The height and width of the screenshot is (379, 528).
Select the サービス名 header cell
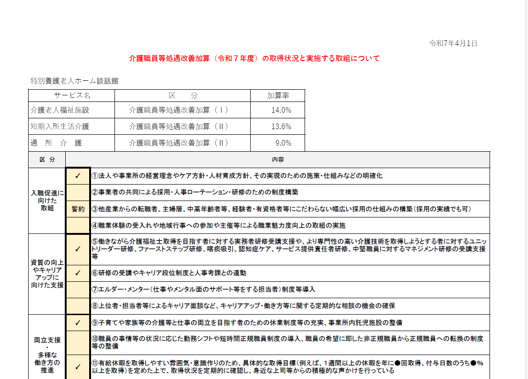pyautogui.click(x=71, y=96)
